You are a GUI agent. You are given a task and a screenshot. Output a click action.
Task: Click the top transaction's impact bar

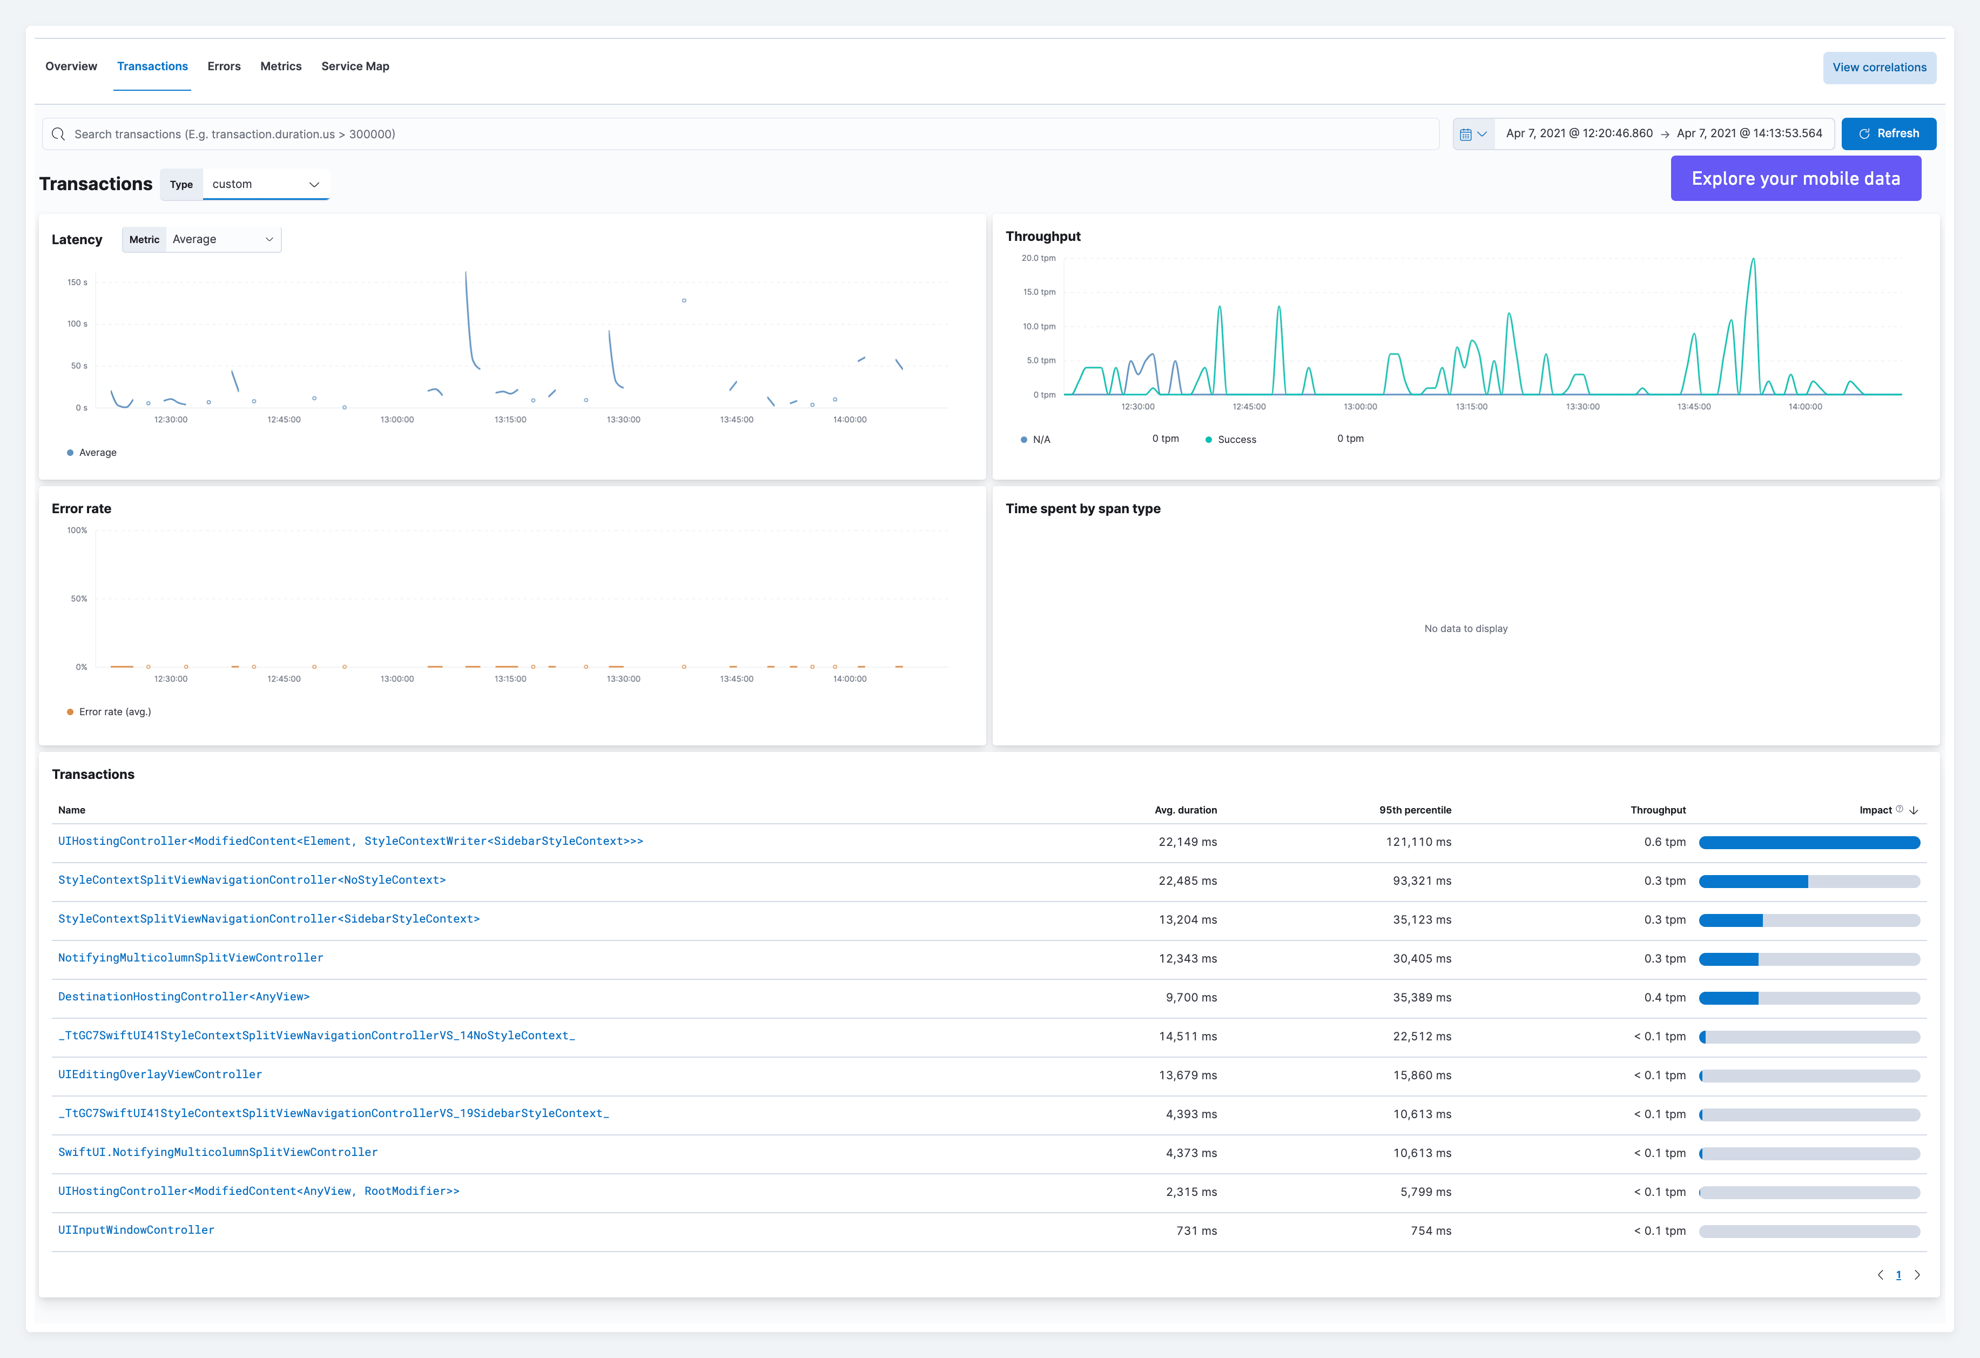click(x=1809, y=843)
